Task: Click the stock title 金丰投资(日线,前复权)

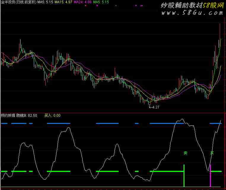Action: (18, 2)
